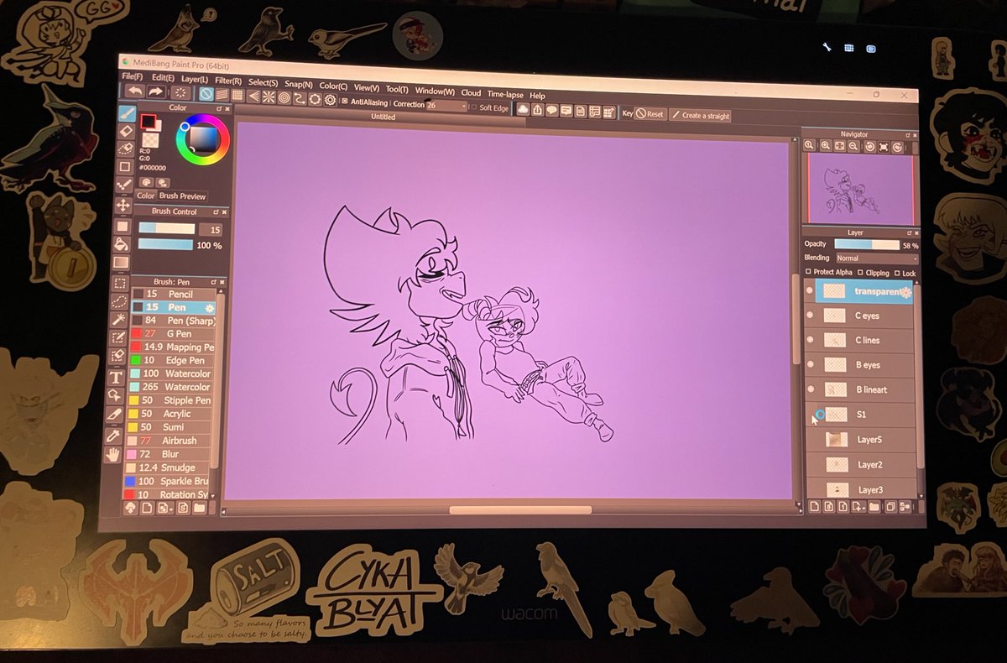Select the Eyedropper tool
The image size is (1007, 663).
point(114,436)
